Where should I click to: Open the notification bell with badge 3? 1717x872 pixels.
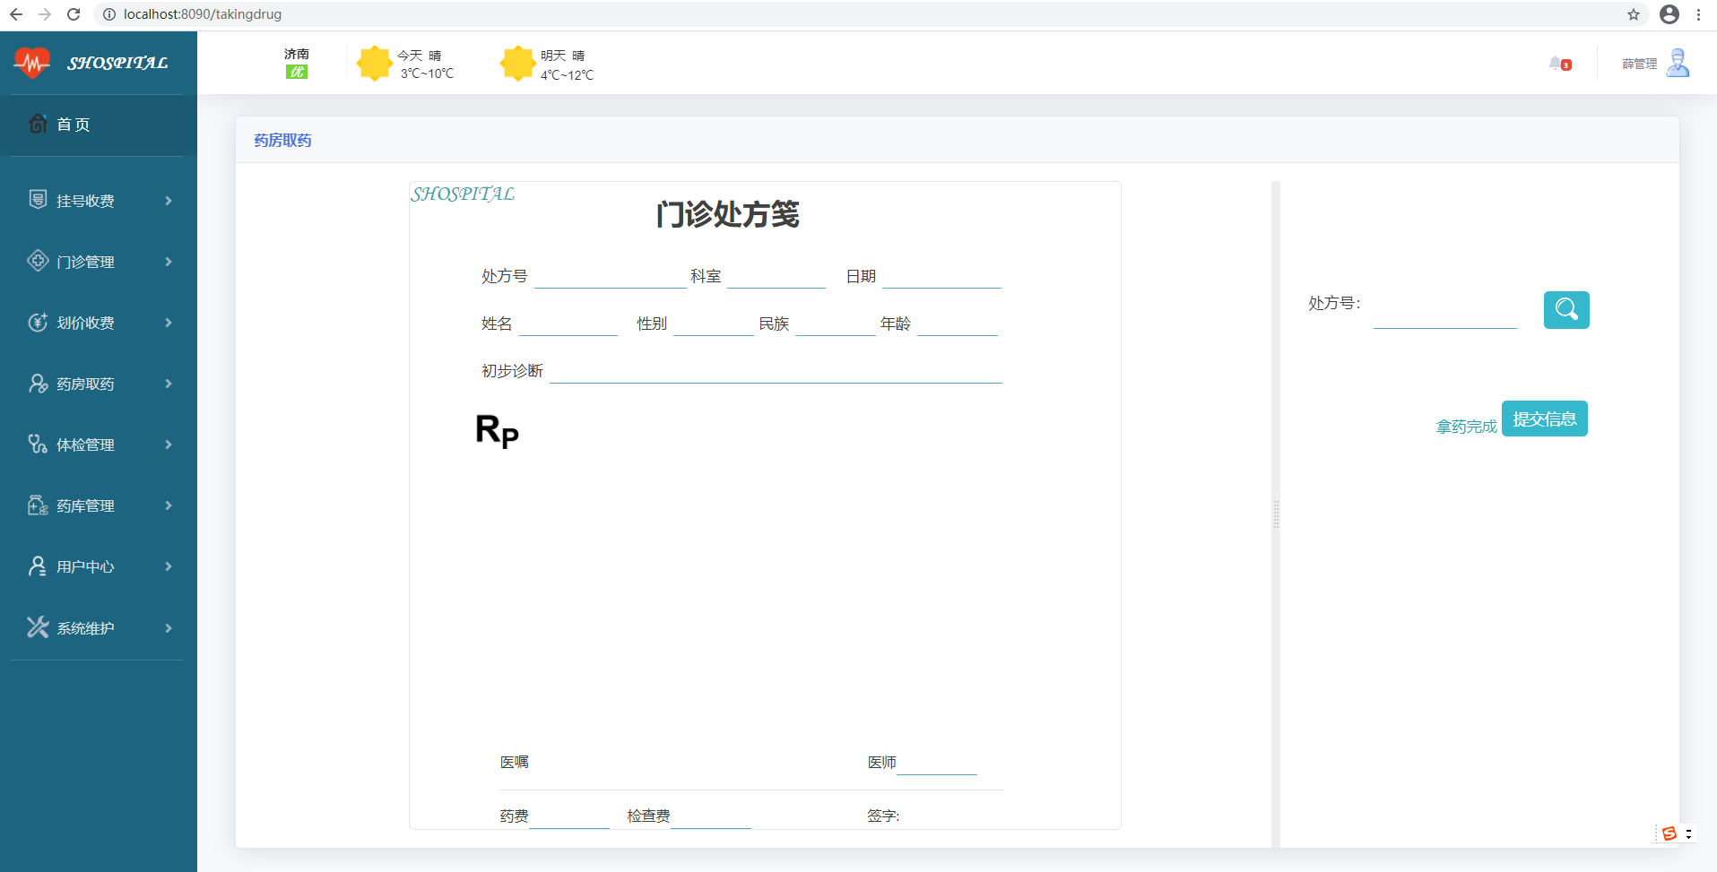tap(1558, 63)
